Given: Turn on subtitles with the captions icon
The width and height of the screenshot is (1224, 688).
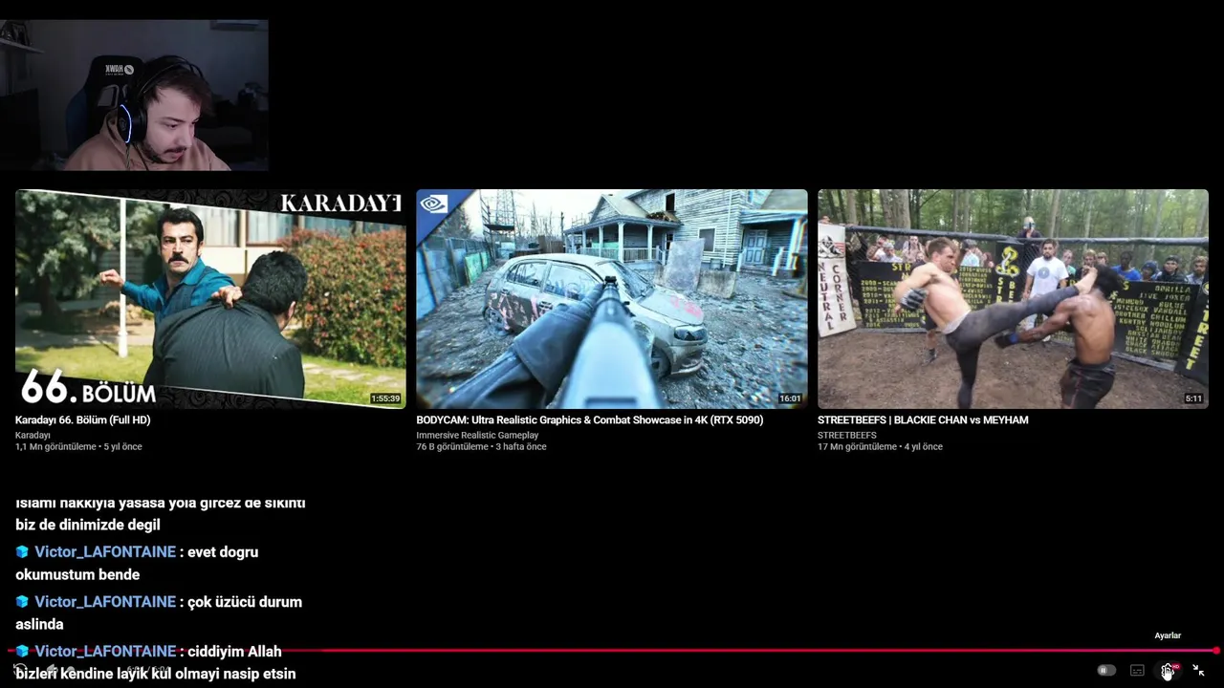Looking at the screenshot, I should coord(1137,671).
